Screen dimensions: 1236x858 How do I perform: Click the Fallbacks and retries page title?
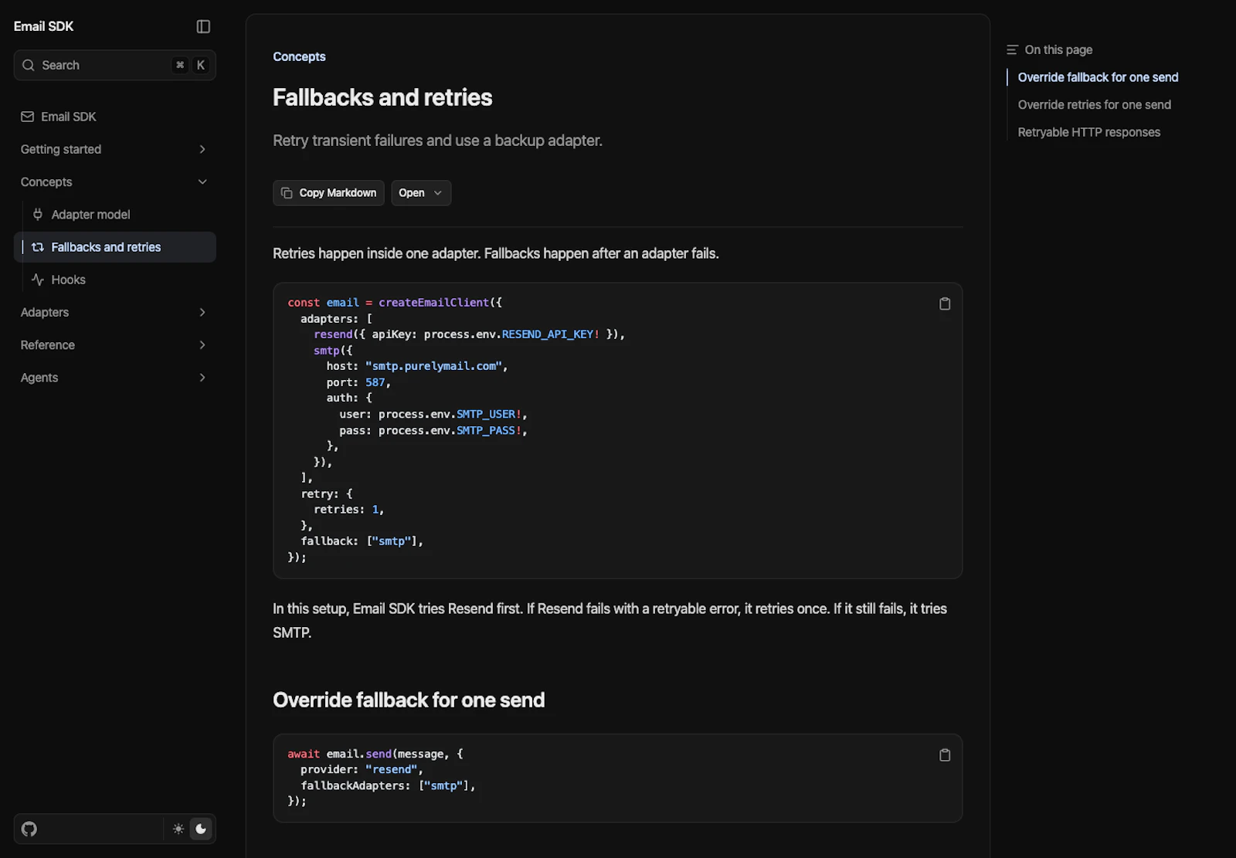(382, 97)
